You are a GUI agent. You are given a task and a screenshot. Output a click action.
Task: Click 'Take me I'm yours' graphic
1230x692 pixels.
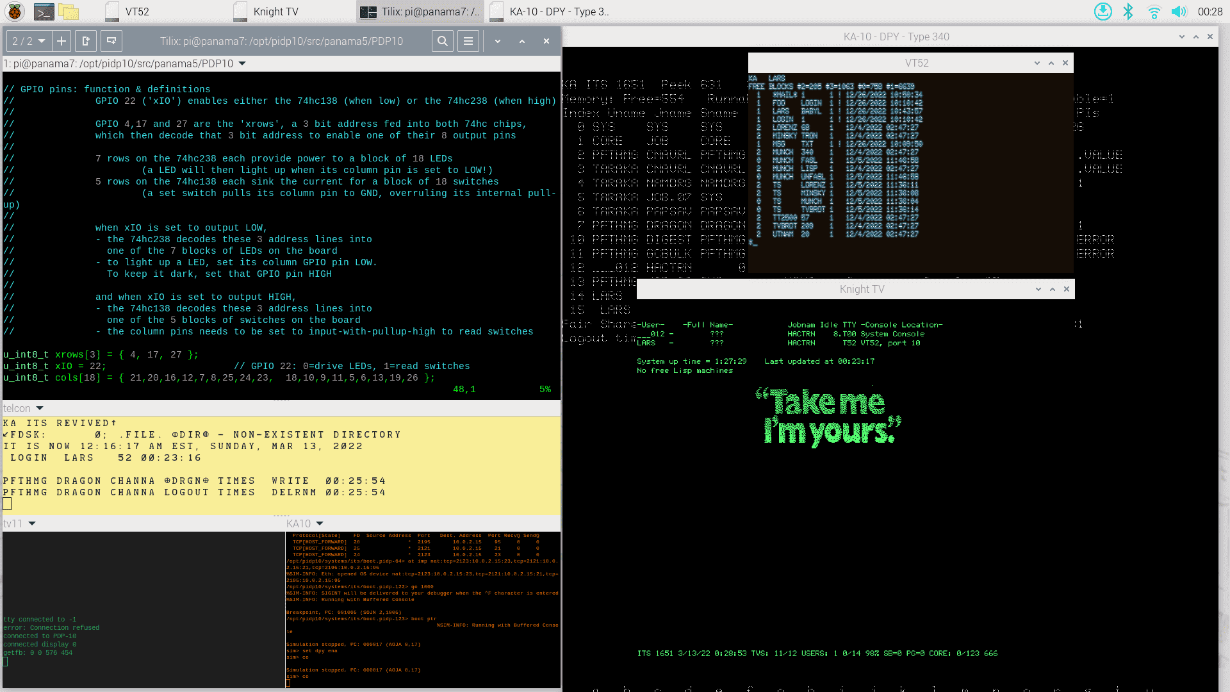[x=828, y=416]
